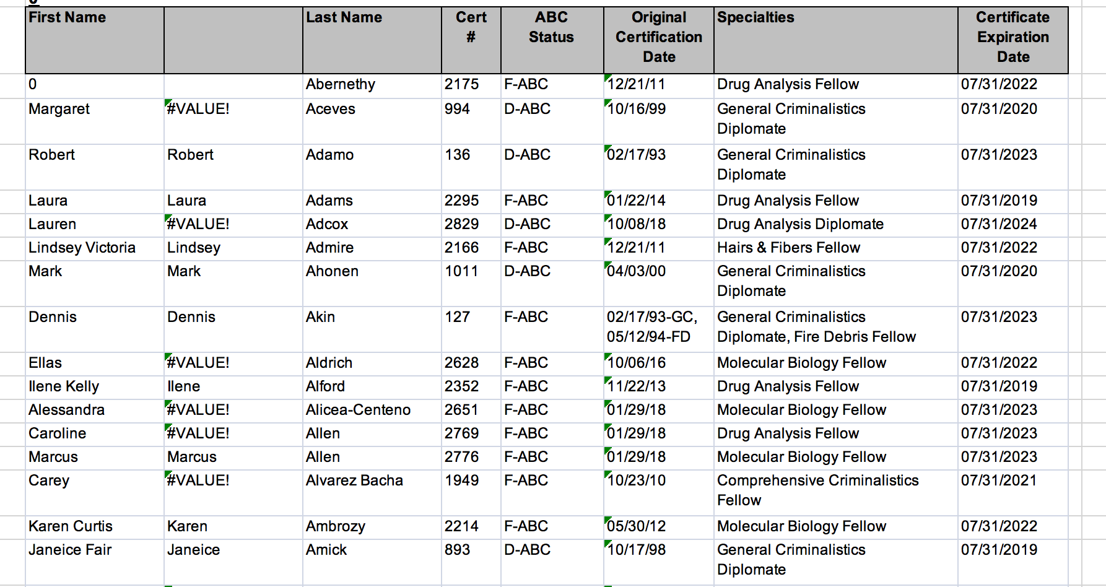This screenshot has height=587, width=1106.
Task: Click the date cell 02/17/93-GC, 05/12/94-FD
Action: click(659, 329)
